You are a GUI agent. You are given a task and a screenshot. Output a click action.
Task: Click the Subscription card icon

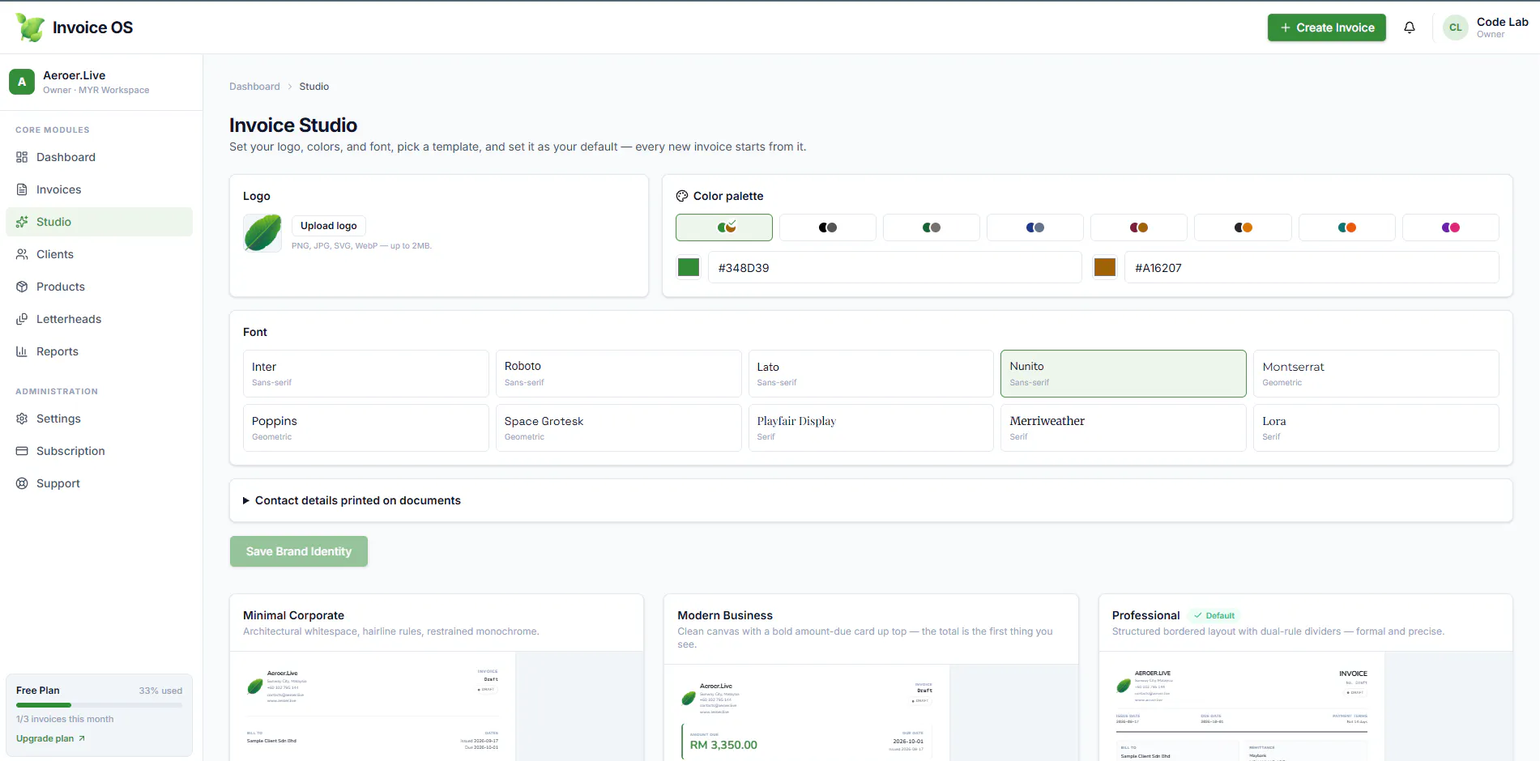pos(22,451)
